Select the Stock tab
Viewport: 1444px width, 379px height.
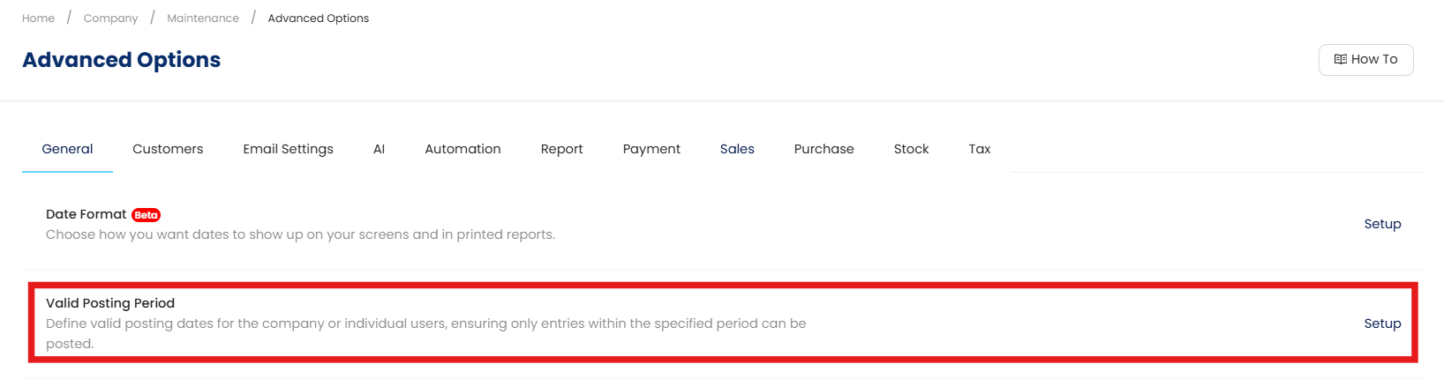(911, 149)
